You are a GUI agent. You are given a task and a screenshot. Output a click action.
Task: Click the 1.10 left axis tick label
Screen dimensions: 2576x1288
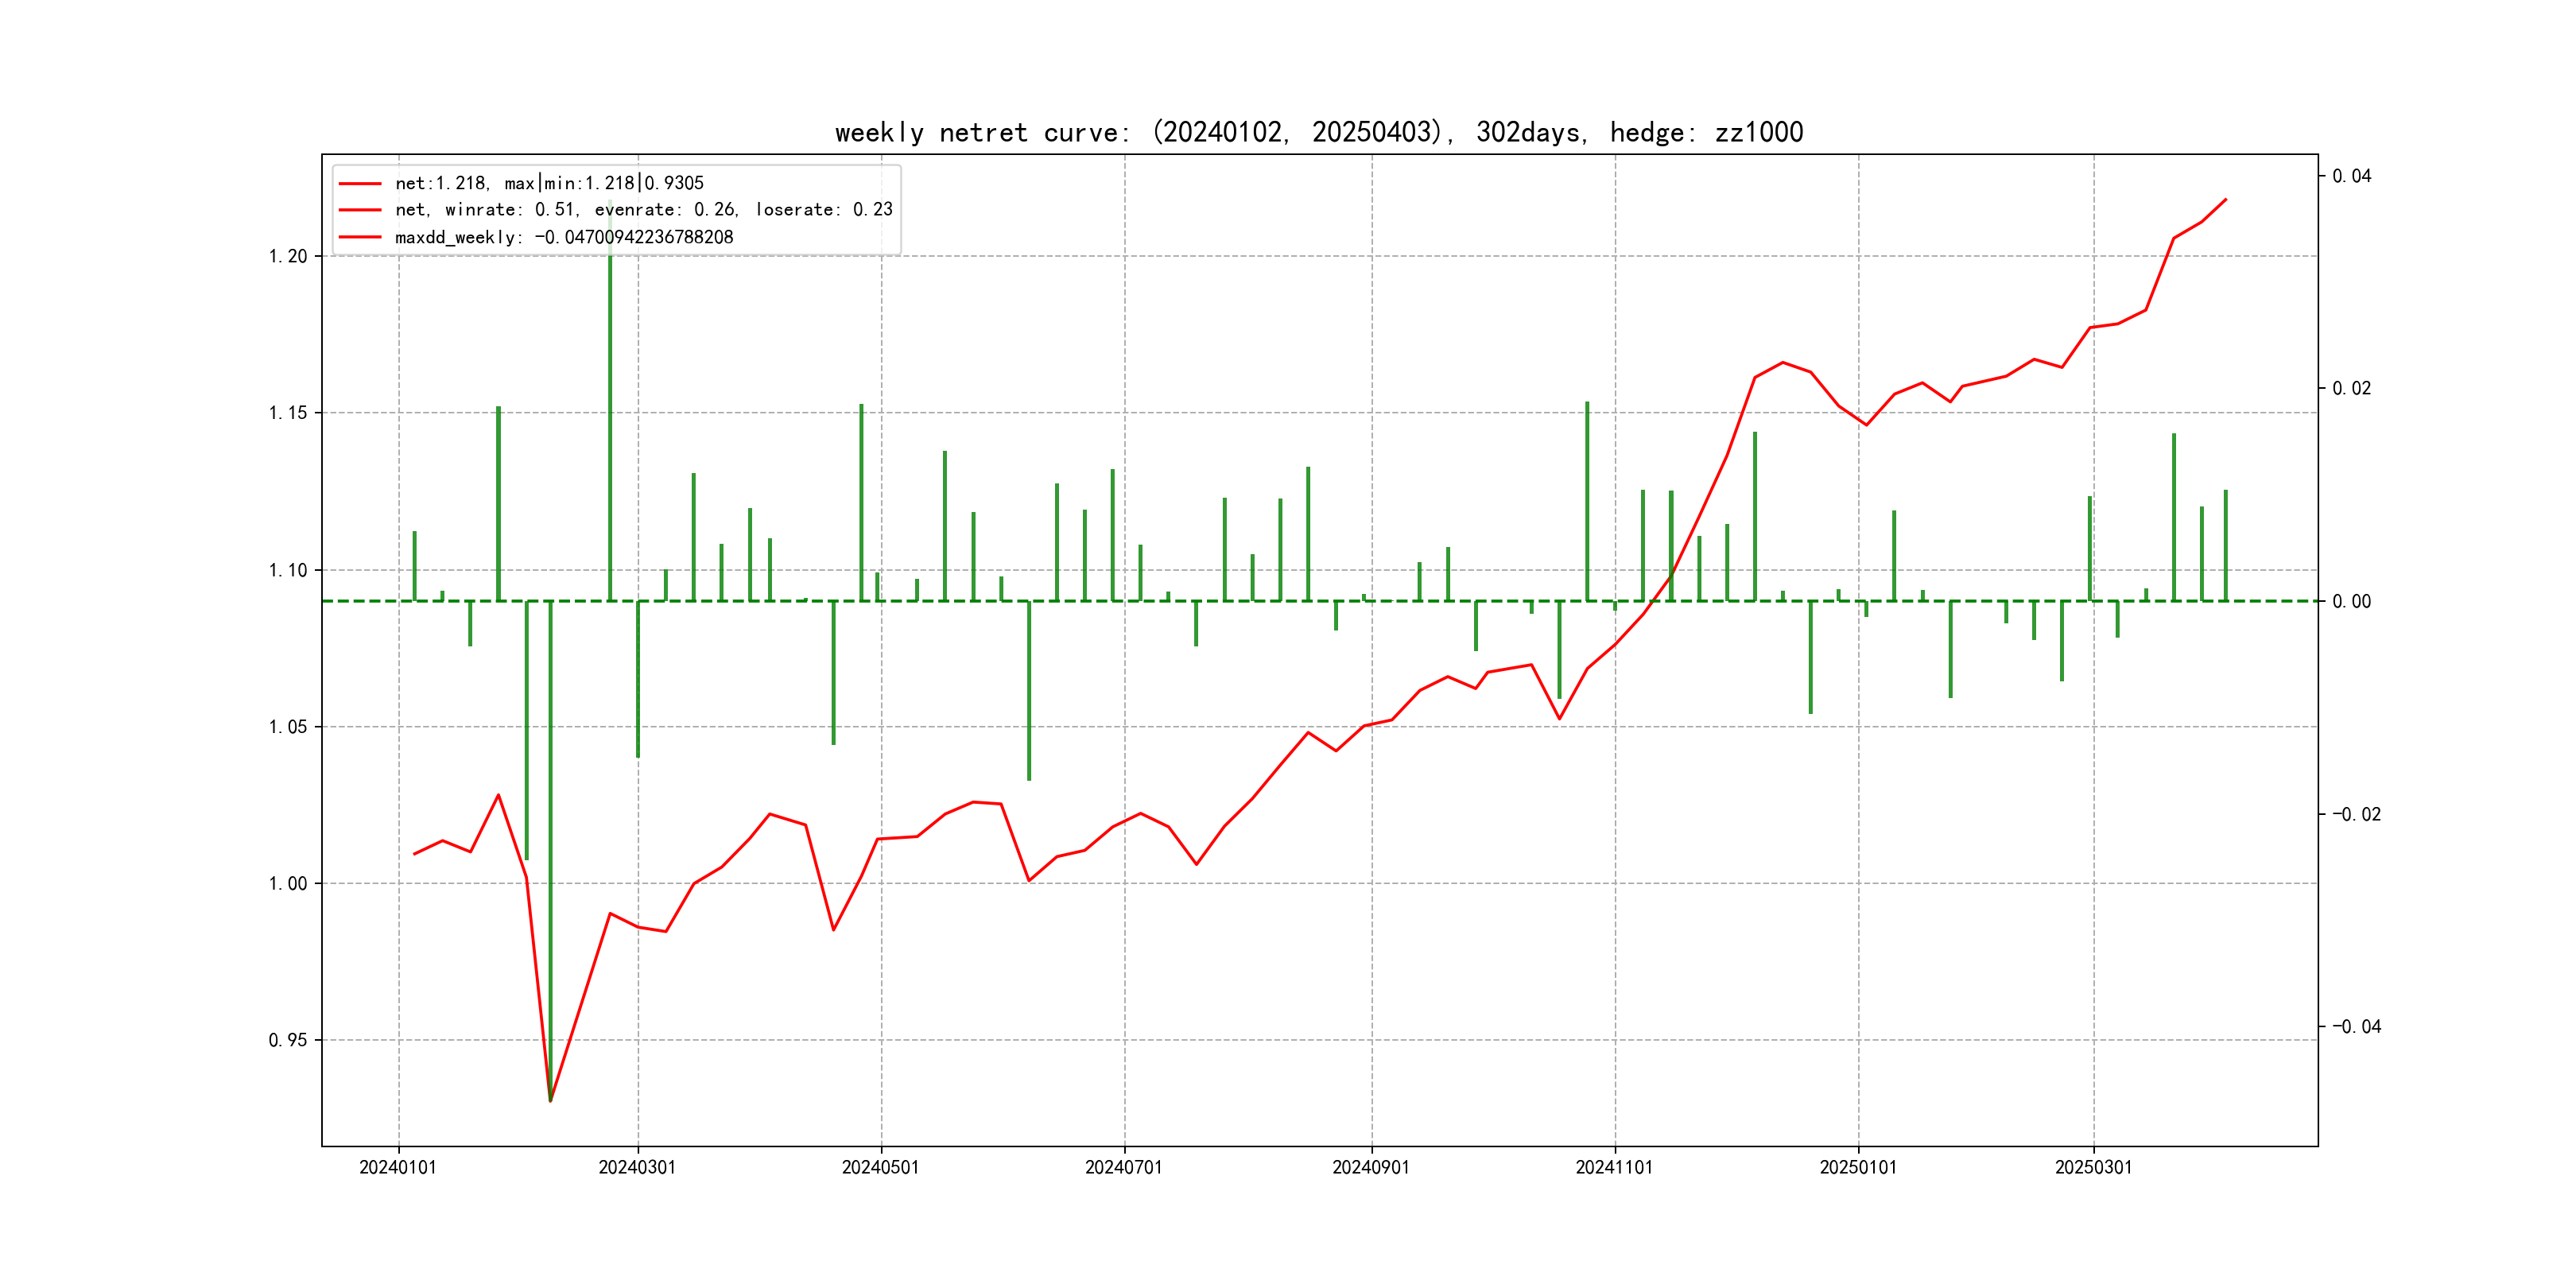click(288, 571)
